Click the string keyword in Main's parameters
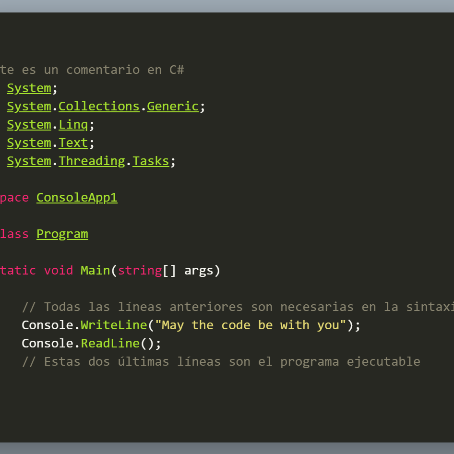 coord(140,271)
